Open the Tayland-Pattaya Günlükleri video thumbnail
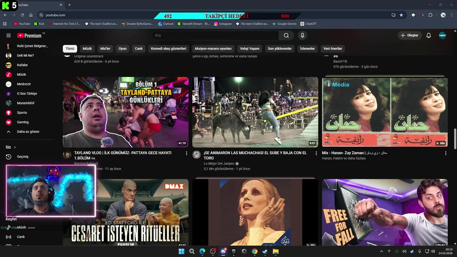This screenshot has height=257, width=457. [x=126, y=112]
